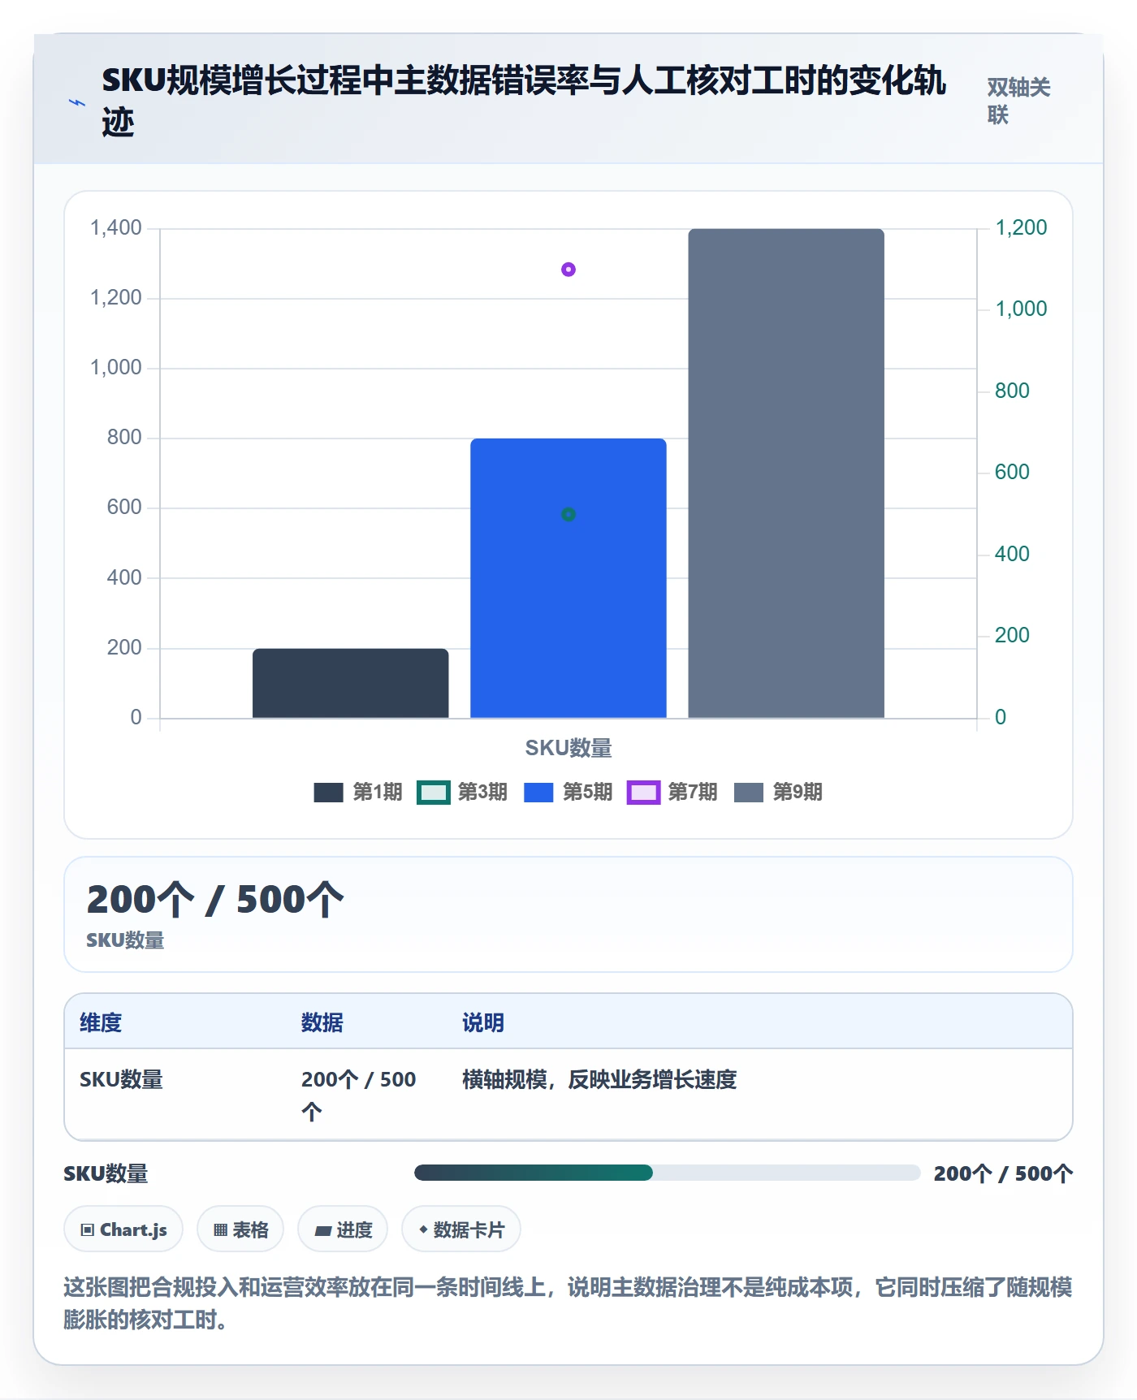This screenshot has height=1400, width=1137.
Task: Click the chart title heading
Action: point(524,101)
